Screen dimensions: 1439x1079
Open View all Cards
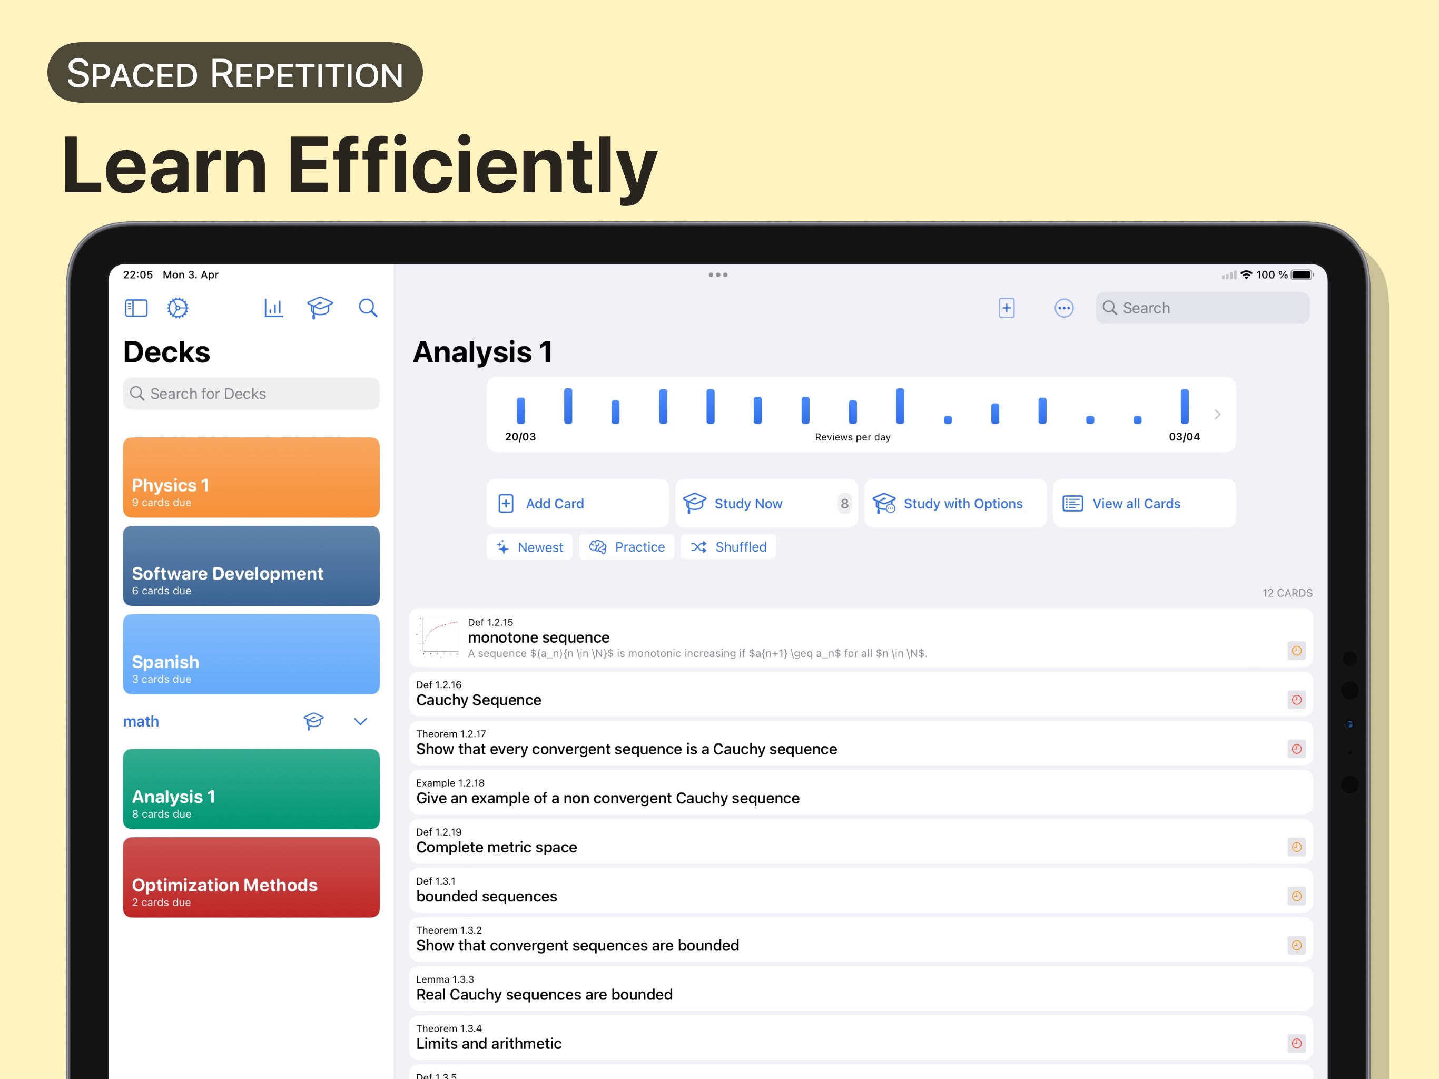coord(1145,504)
